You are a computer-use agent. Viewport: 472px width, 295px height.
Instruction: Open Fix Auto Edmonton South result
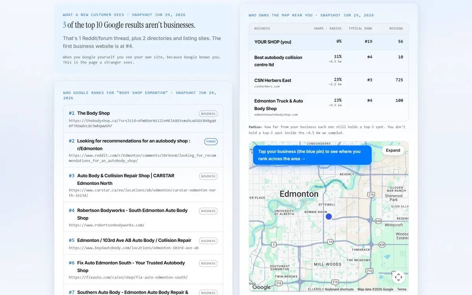(x=131, y=267)
